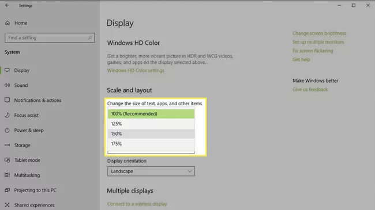The width and height of the screenshot is (375, 210).
Task: Click the Make Windows better heading
Action: [x=315, y=81]
